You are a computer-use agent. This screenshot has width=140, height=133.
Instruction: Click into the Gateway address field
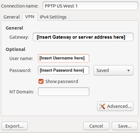(83, 37)
